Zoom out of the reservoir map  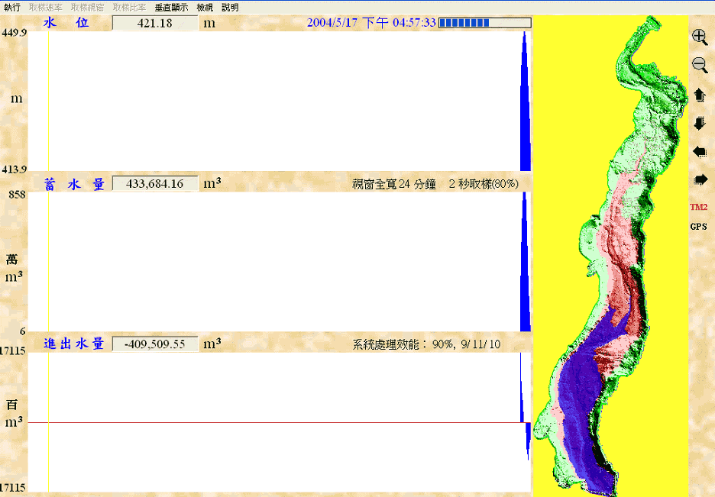point(699,65)
